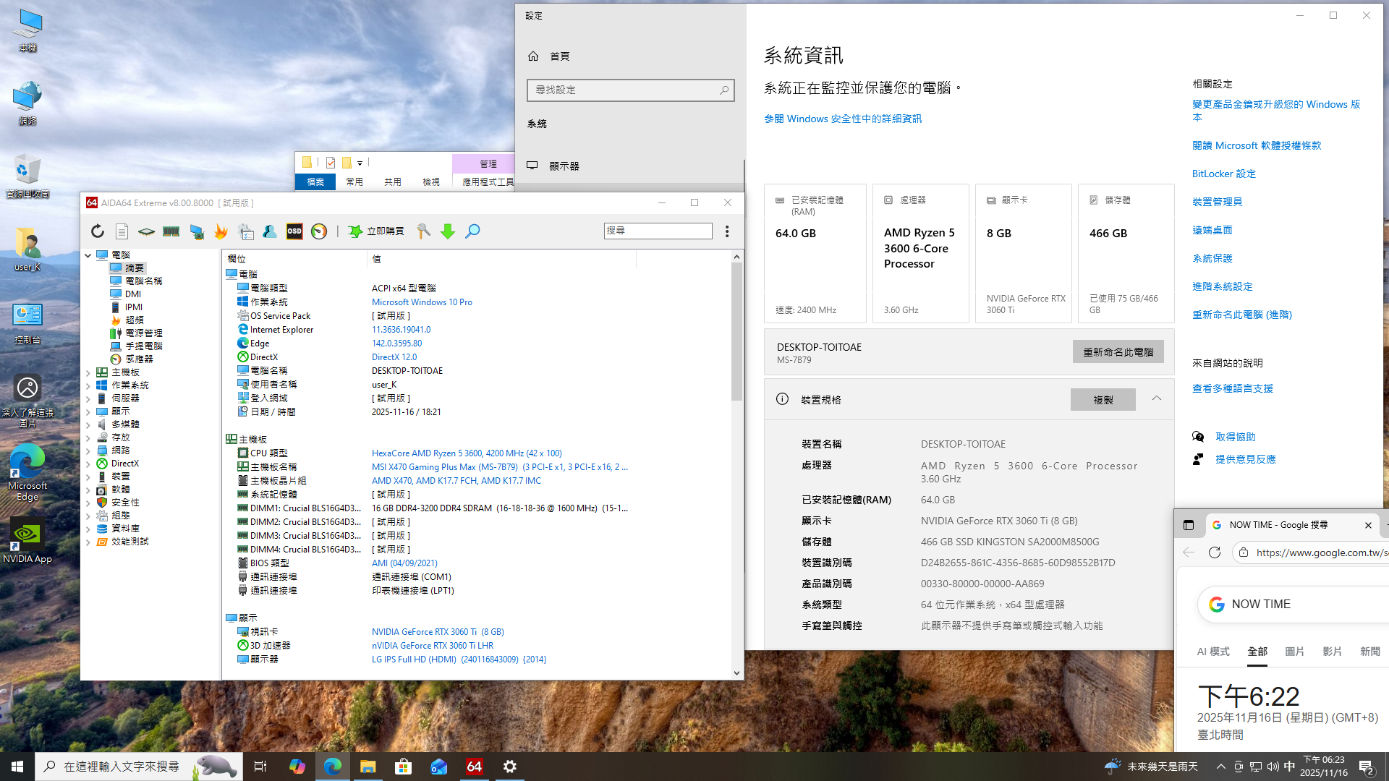The width and height of the screenshot is (1389, 781).
Task: Click the green download arrow icon
Action: 448,231
